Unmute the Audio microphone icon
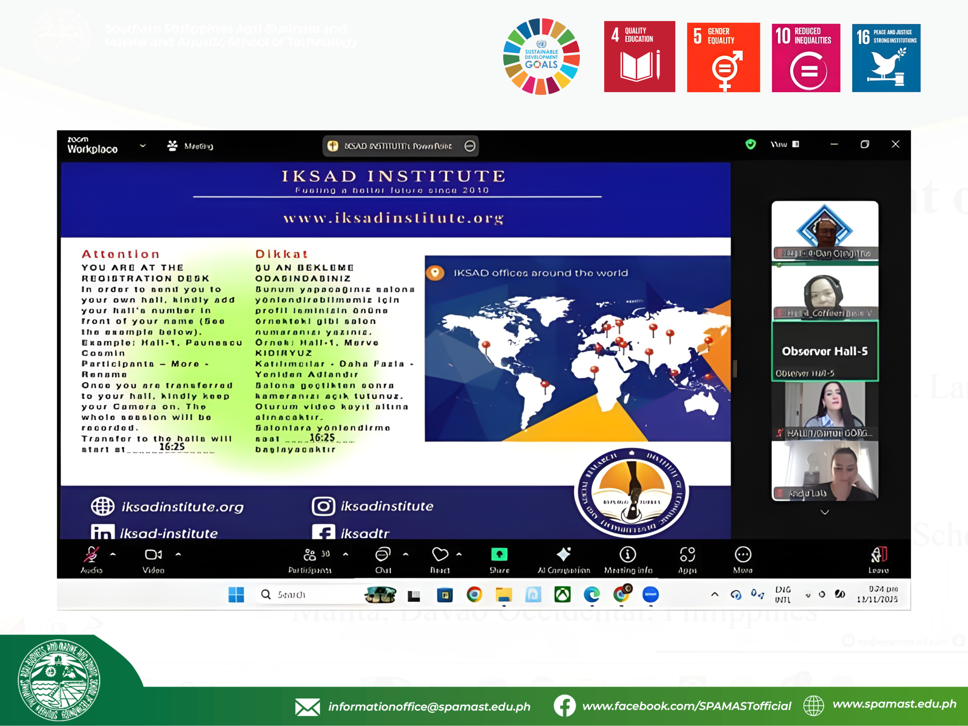968x726 pixels. pyautogui.click(x=92, y=555)
